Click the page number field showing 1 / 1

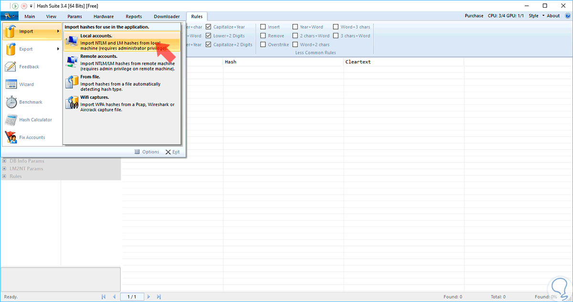132,297
